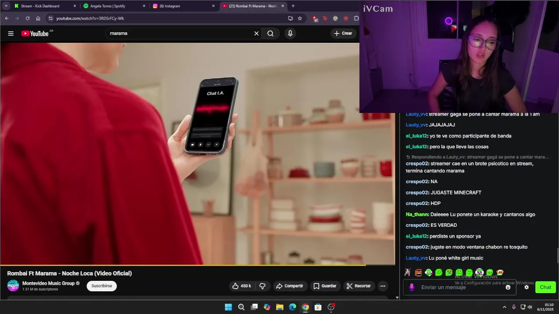Open a new browser tab
The image size is (559, 314).
pyautogui.click(x=293, y=6)
